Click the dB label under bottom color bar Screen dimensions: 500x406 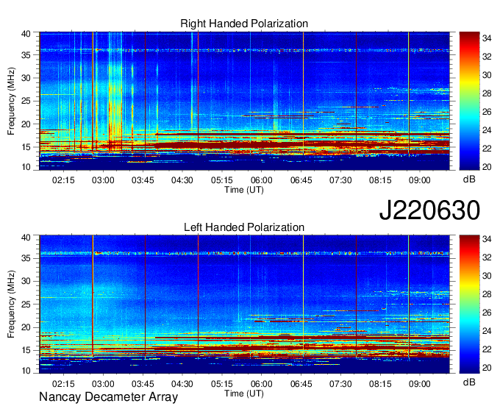(469, 382)
